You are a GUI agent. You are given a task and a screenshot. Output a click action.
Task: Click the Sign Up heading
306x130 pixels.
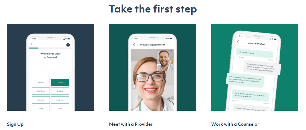tap(15, 124)
